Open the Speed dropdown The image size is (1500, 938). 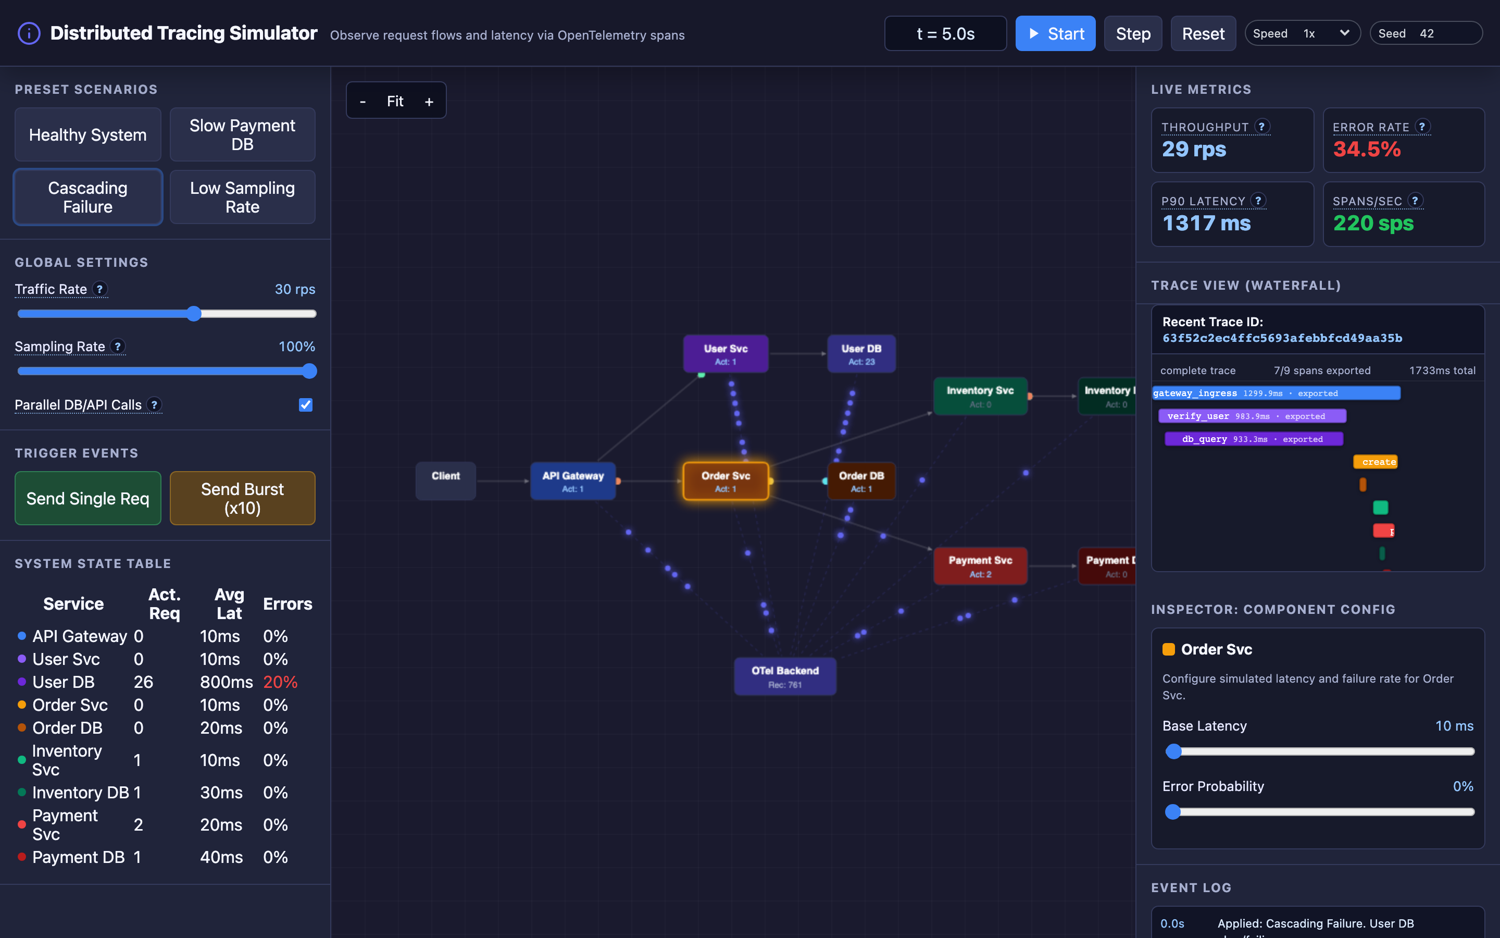tap(1302, 33)
